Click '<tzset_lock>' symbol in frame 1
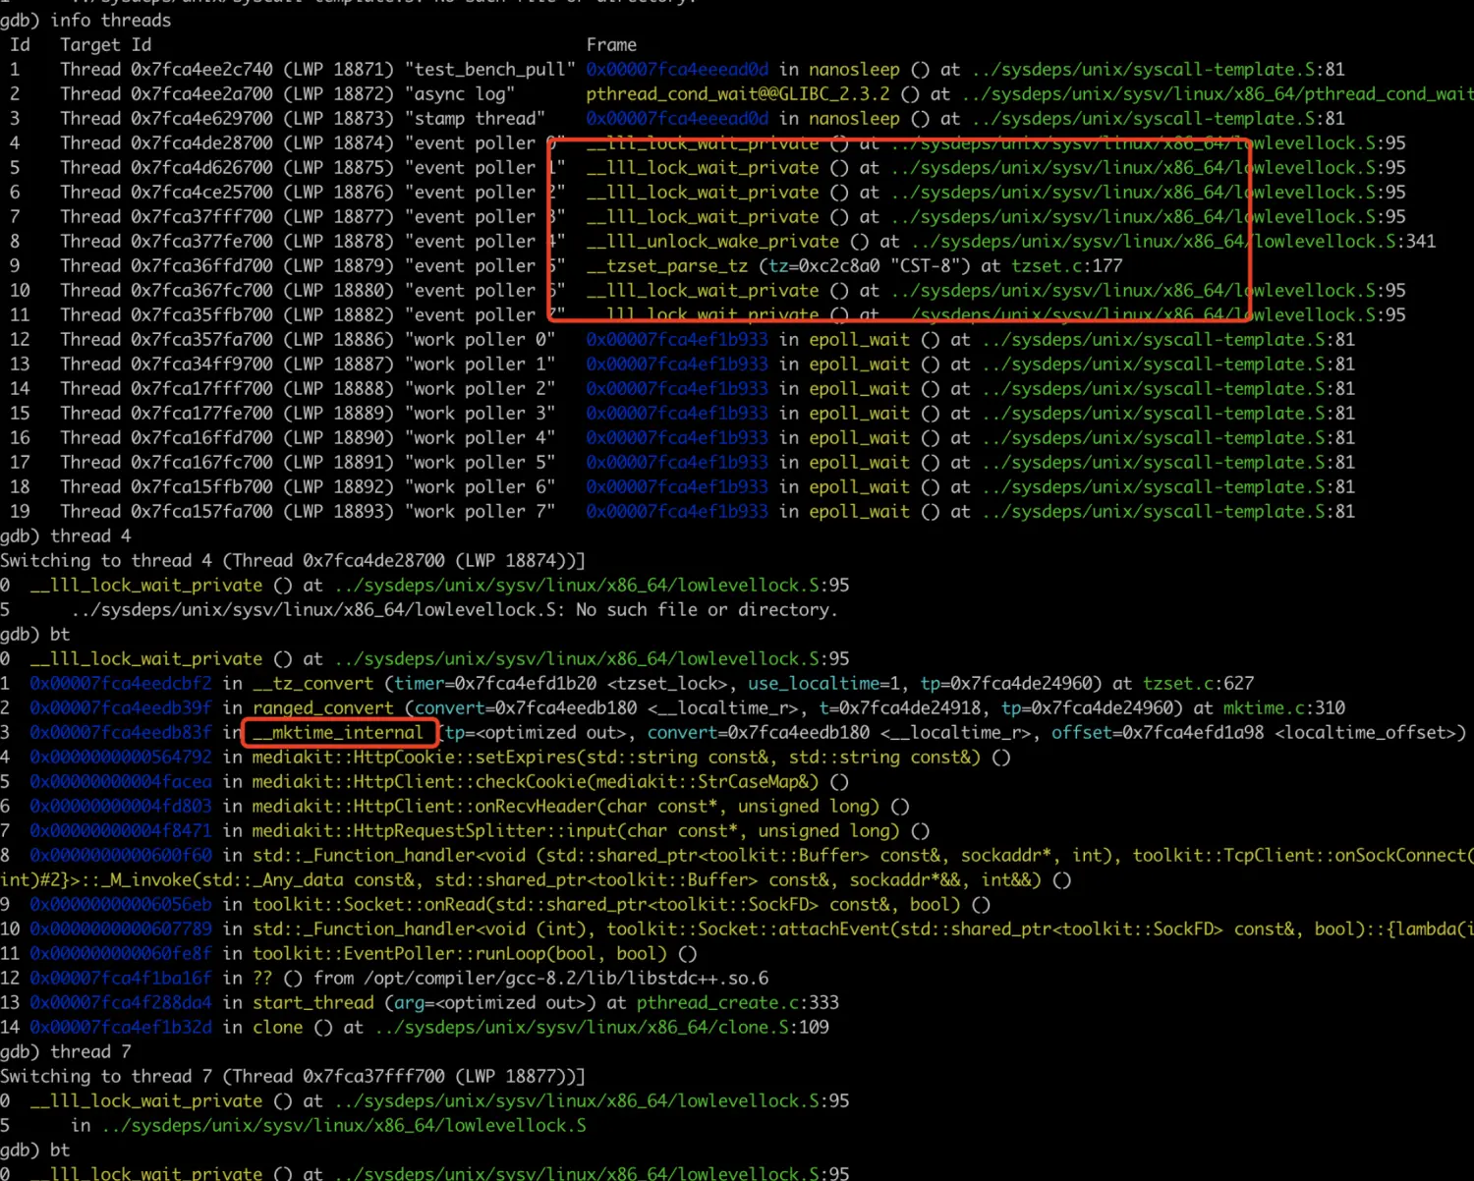The height and width of the screenshot is (1181, 1474). [672, 683]
